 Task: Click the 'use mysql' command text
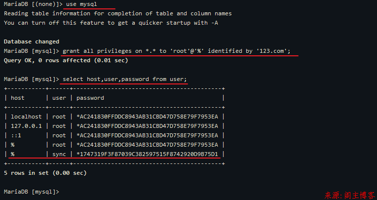click(81, 4)
